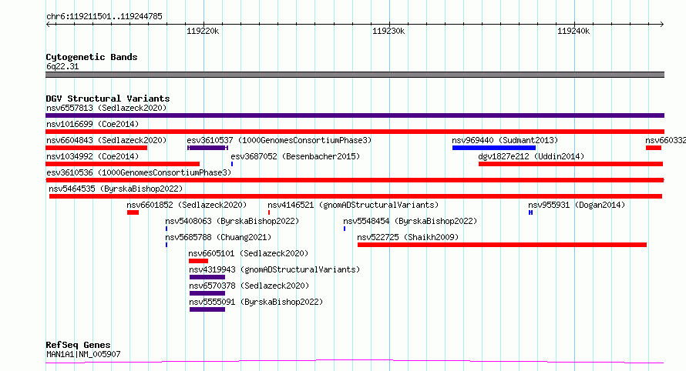
Task: Click the 119240k ruler tick label
Action: pyautogui.click(x=573, y=31)
